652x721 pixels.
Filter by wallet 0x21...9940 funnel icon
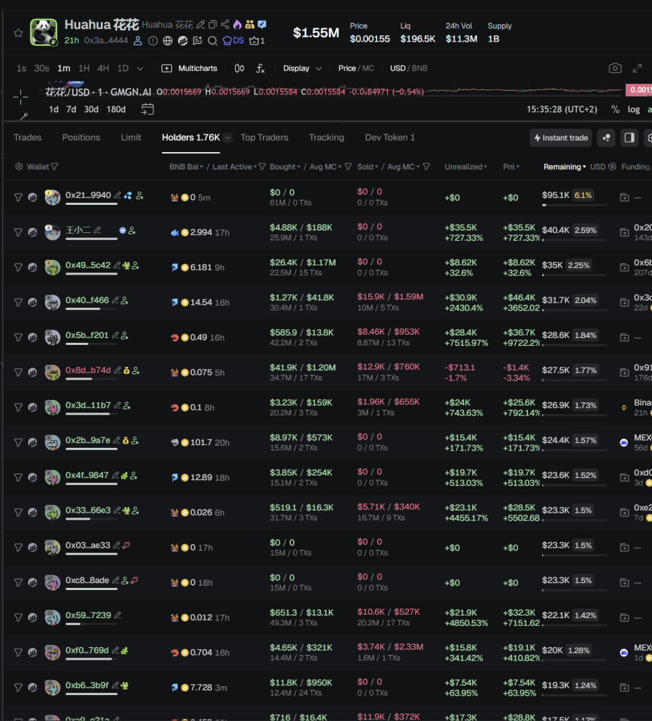point(18,198)
